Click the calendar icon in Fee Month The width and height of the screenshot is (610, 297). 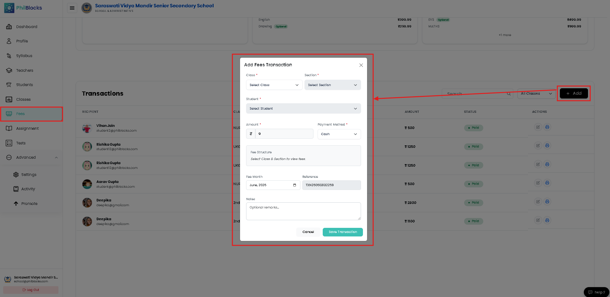click(295, 185)
